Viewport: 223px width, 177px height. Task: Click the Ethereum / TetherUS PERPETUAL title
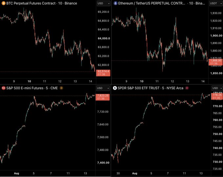coord(162,3)
